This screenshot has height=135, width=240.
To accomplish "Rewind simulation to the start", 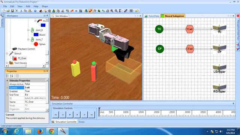I will [55, 115].
